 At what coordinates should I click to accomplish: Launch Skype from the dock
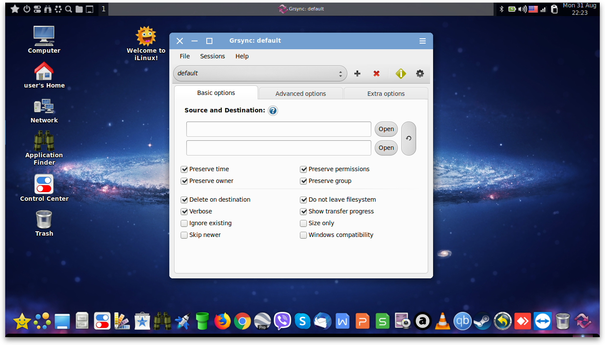(x=302, y=321)
